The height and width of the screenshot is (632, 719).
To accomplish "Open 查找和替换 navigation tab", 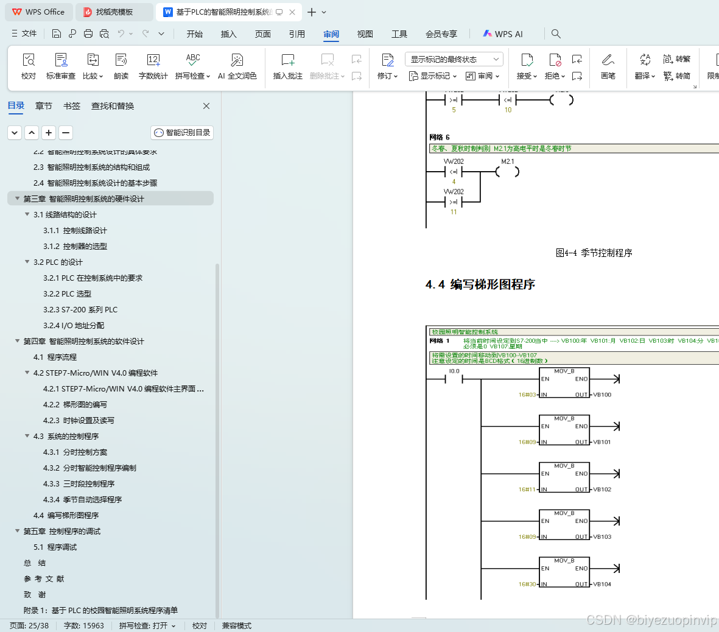I will pyautogui.click(x=113, y=106).
